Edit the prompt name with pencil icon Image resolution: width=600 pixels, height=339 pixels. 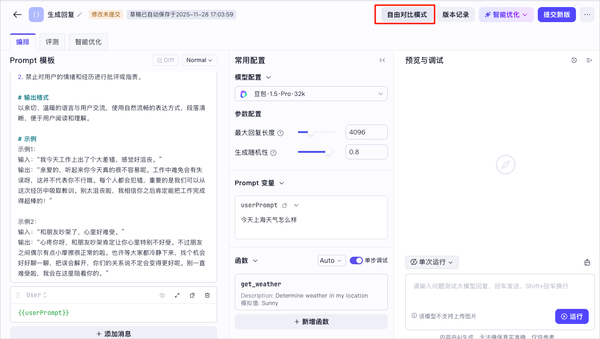[x=80, y=15]
